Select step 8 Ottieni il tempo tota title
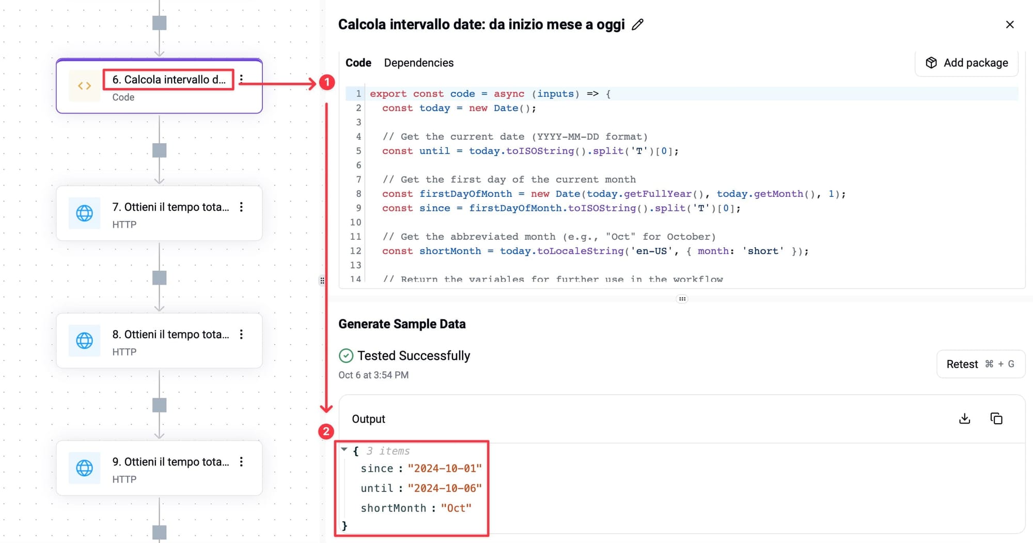 coord(170,334)
